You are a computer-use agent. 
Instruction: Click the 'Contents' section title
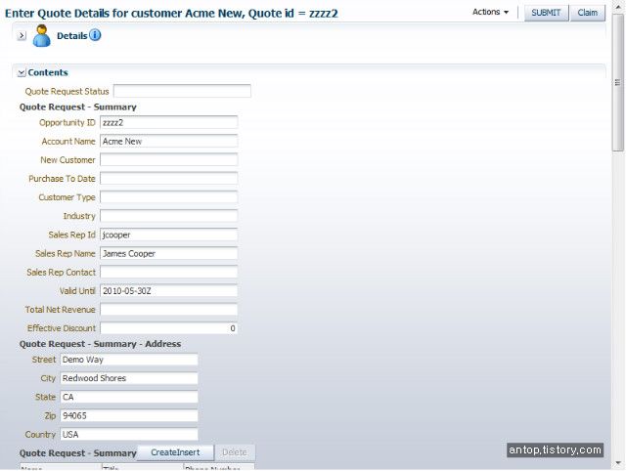point(48,72)
